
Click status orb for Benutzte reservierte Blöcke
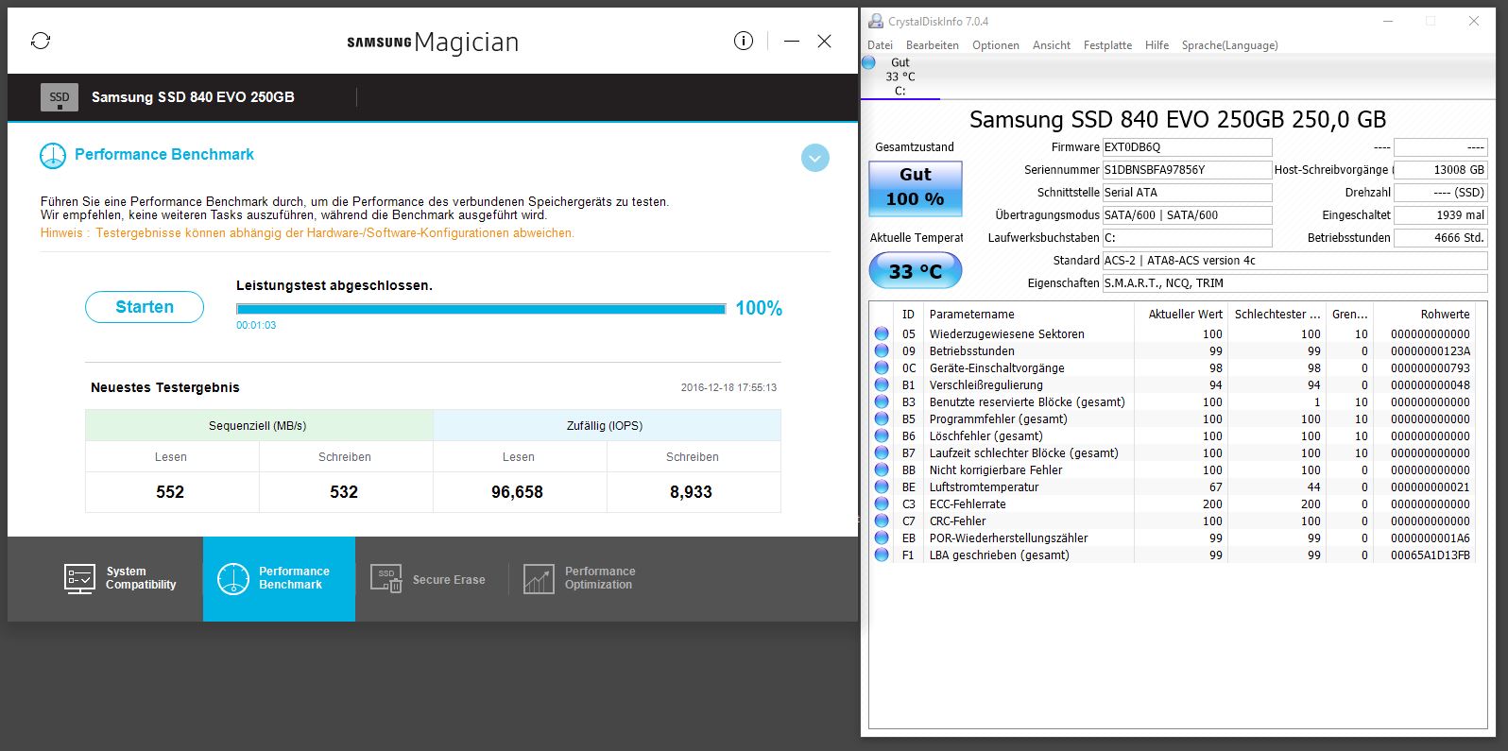click(x=882, y=401)
